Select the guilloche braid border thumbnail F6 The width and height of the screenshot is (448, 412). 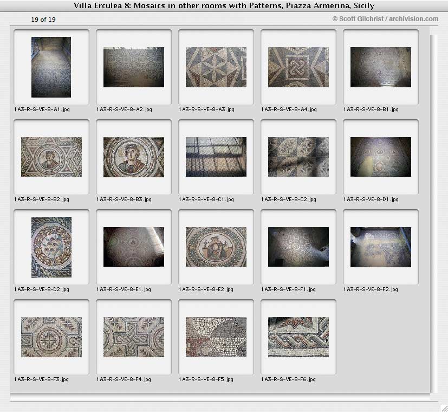[298, 337]
